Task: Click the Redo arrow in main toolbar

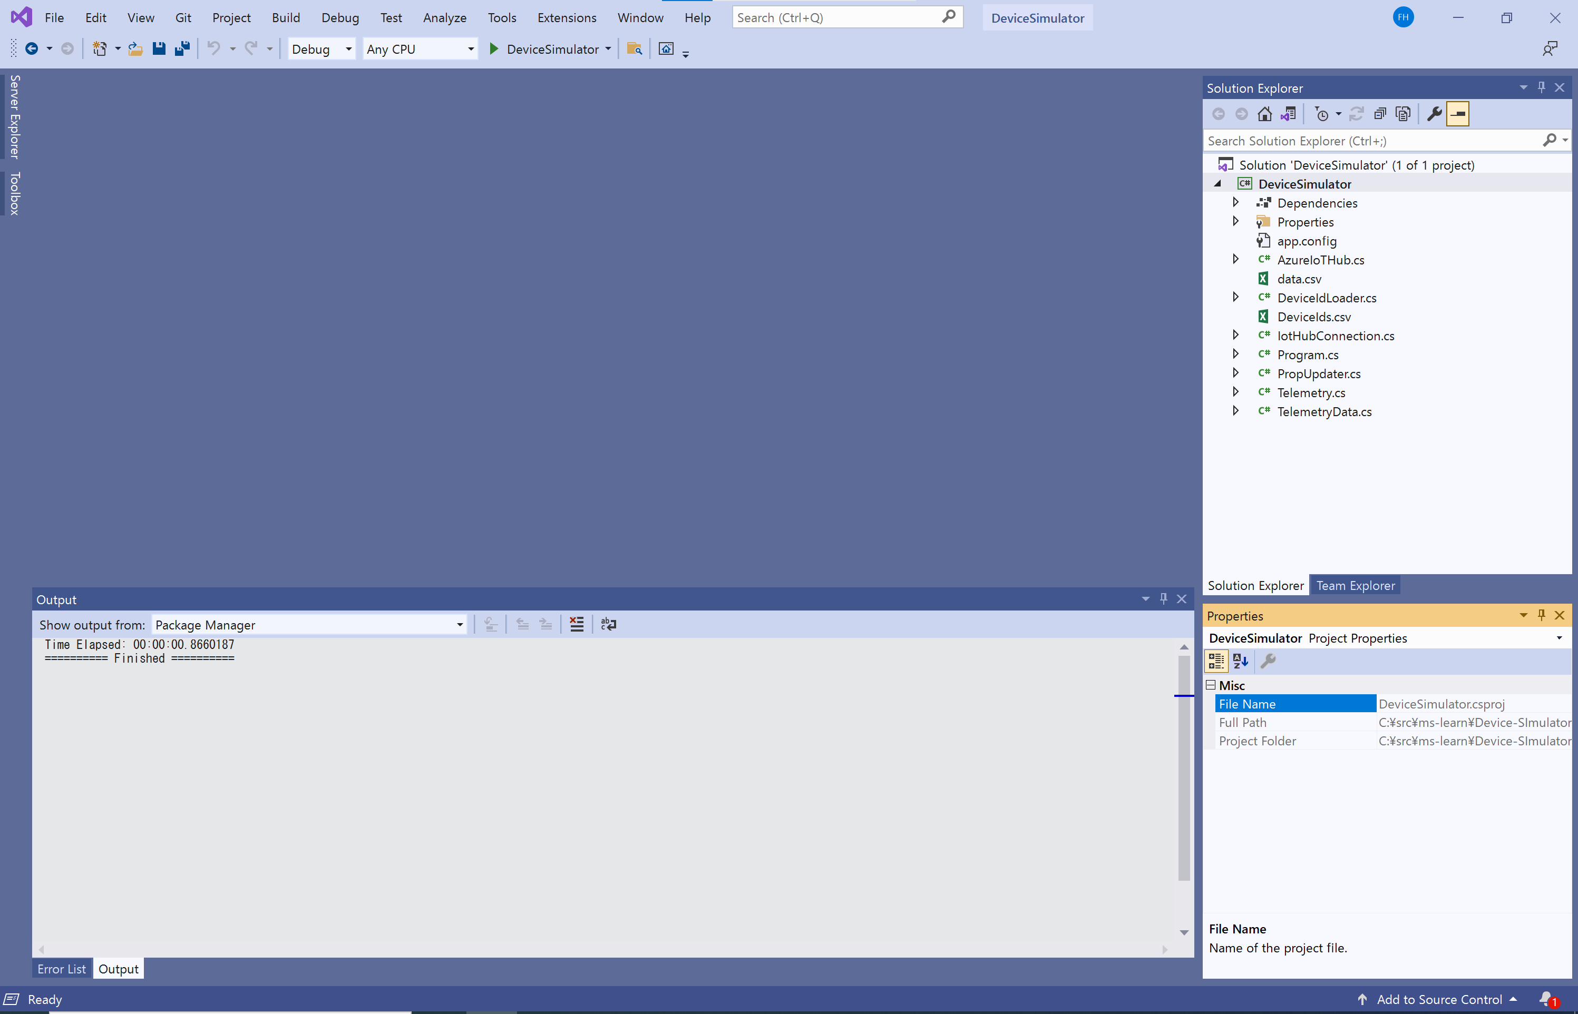Action: point(251,48)
